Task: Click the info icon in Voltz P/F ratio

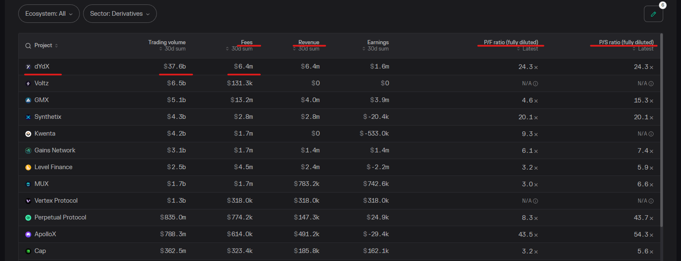Action: [536, 84]
